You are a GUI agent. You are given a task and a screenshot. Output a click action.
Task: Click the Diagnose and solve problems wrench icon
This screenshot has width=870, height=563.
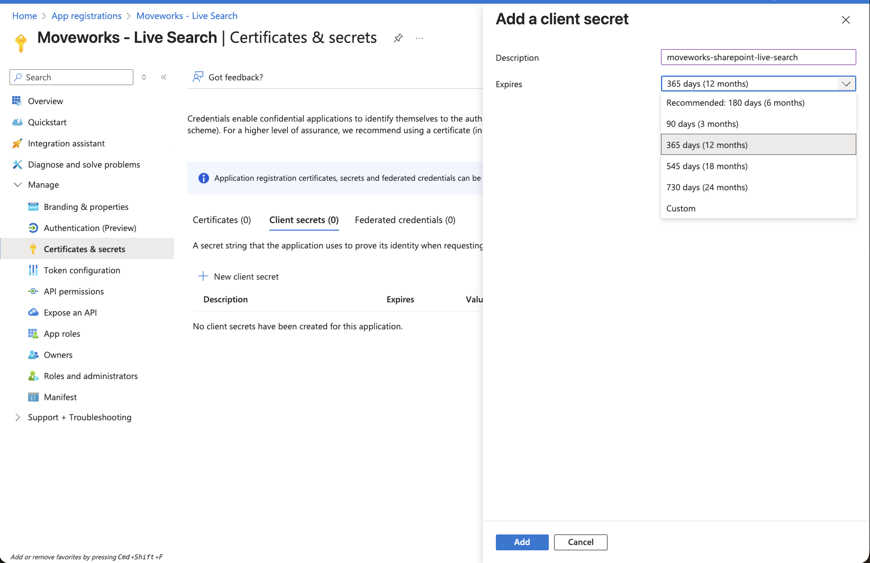point(17,164)
